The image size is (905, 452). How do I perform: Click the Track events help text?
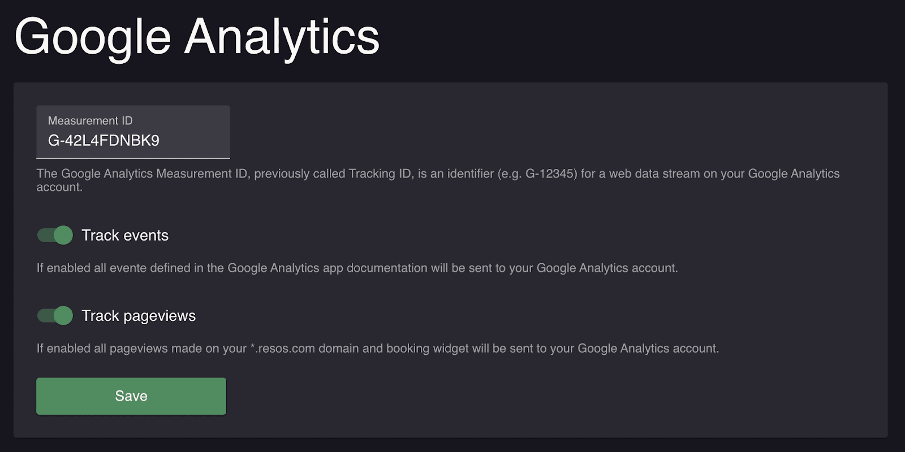pyautogui.click(x=358, y=268)
